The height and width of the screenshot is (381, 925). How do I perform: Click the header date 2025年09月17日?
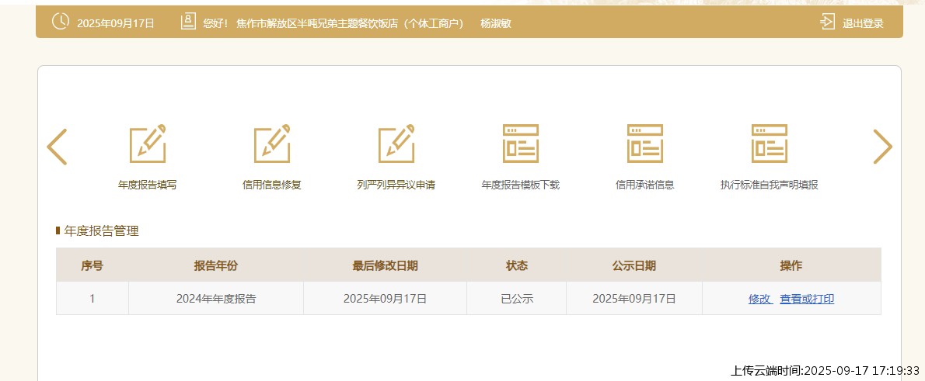116,23
